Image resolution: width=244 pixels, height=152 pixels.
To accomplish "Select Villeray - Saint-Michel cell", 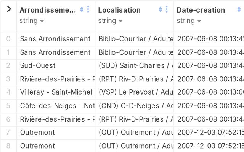I will 56,92.
